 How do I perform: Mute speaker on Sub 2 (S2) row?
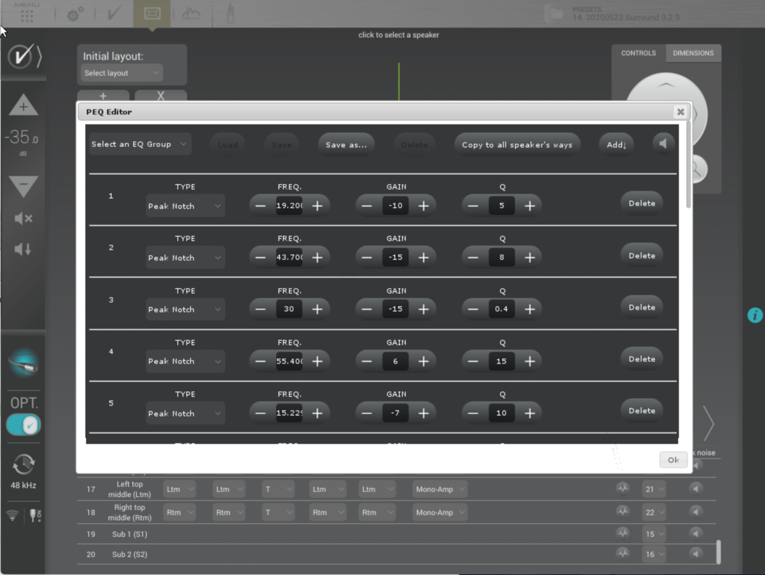[x=695, y=554]
